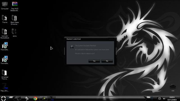The image size is (180, 101).
Task: Select the Universal Theme folder icon
Action: click(x=5, y=75)
